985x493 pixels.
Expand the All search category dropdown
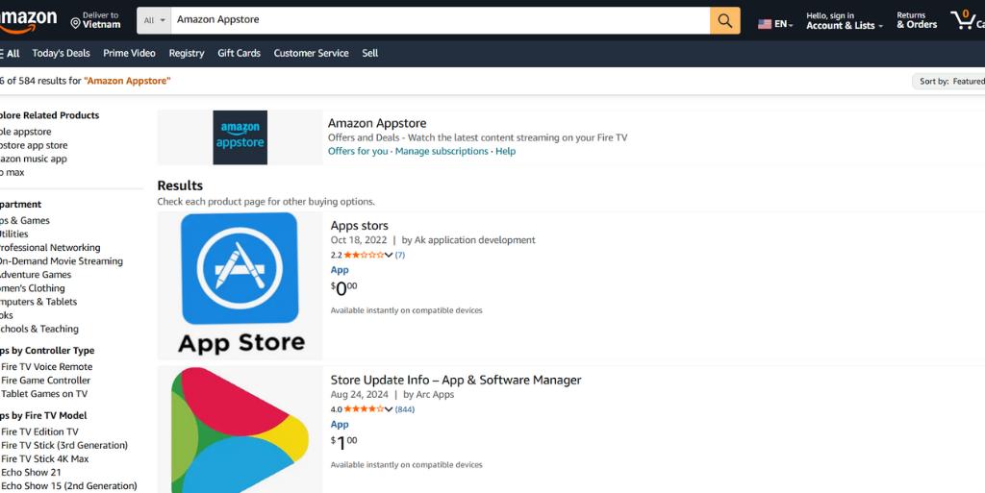click(x=154, y=20)
